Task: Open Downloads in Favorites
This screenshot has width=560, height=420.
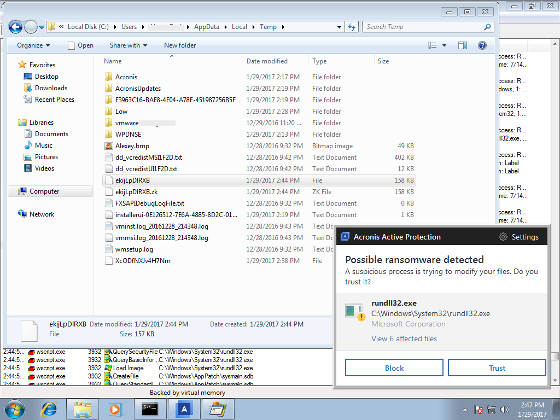Action: pos(51,88)
